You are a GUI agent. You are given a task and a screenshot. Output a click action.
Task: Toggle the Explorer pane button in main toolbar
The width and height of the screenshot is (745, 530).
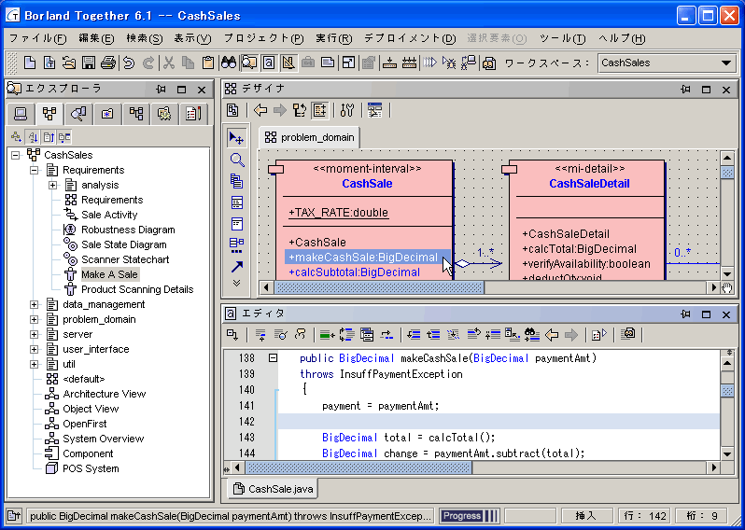(249, 63)
